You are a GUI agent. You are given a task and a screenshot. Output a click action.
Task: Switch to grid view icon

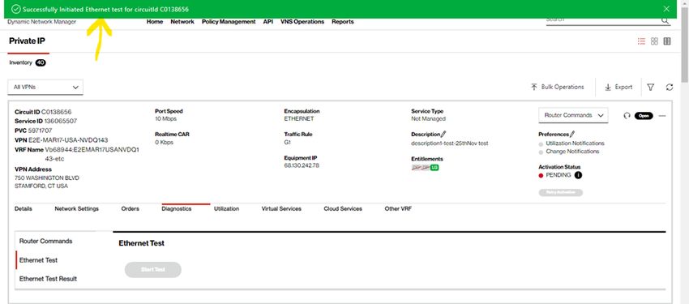(654, 41)
